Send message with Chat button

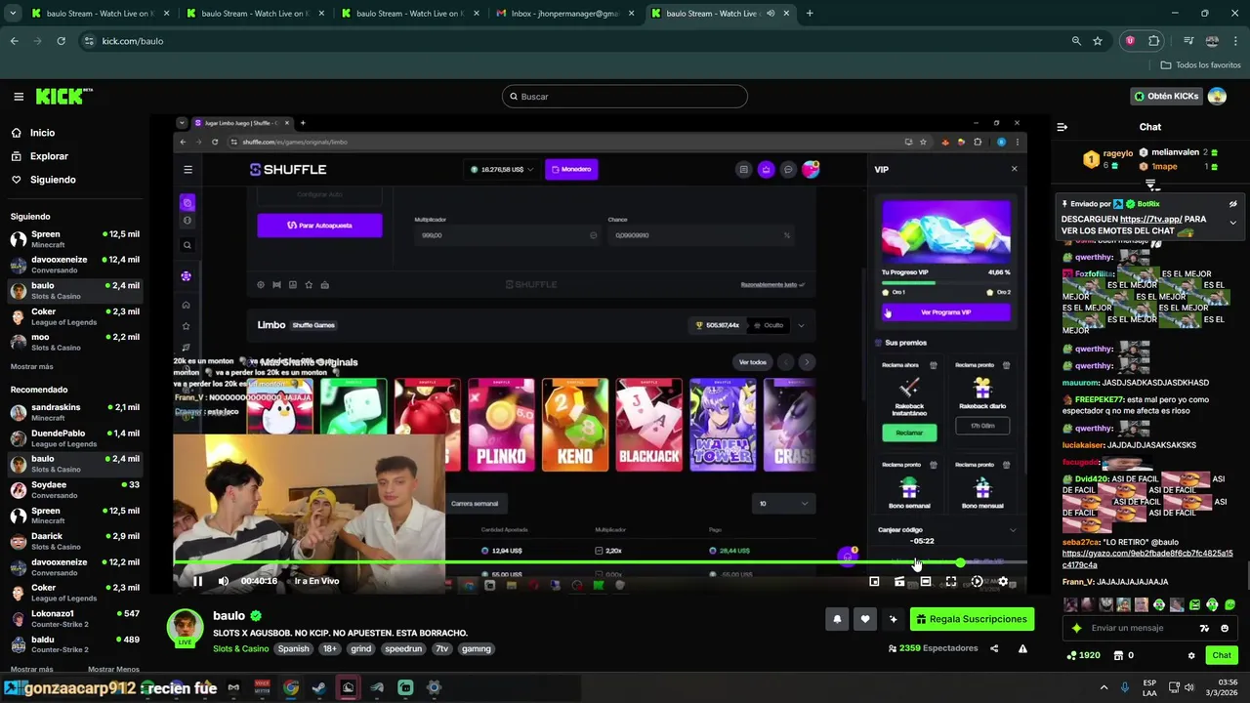1222,655
